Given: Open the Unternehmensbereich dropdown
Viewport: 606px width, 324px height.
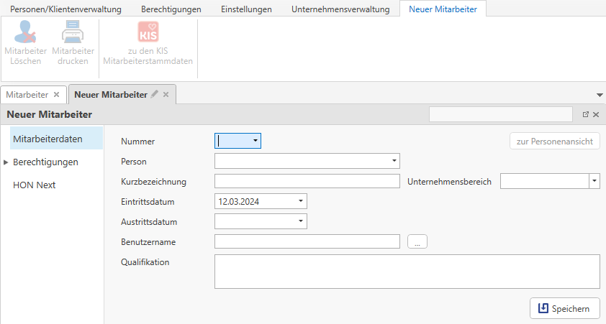Looking at the screenshot, I should pyautogui.click(x=594, y=181).
